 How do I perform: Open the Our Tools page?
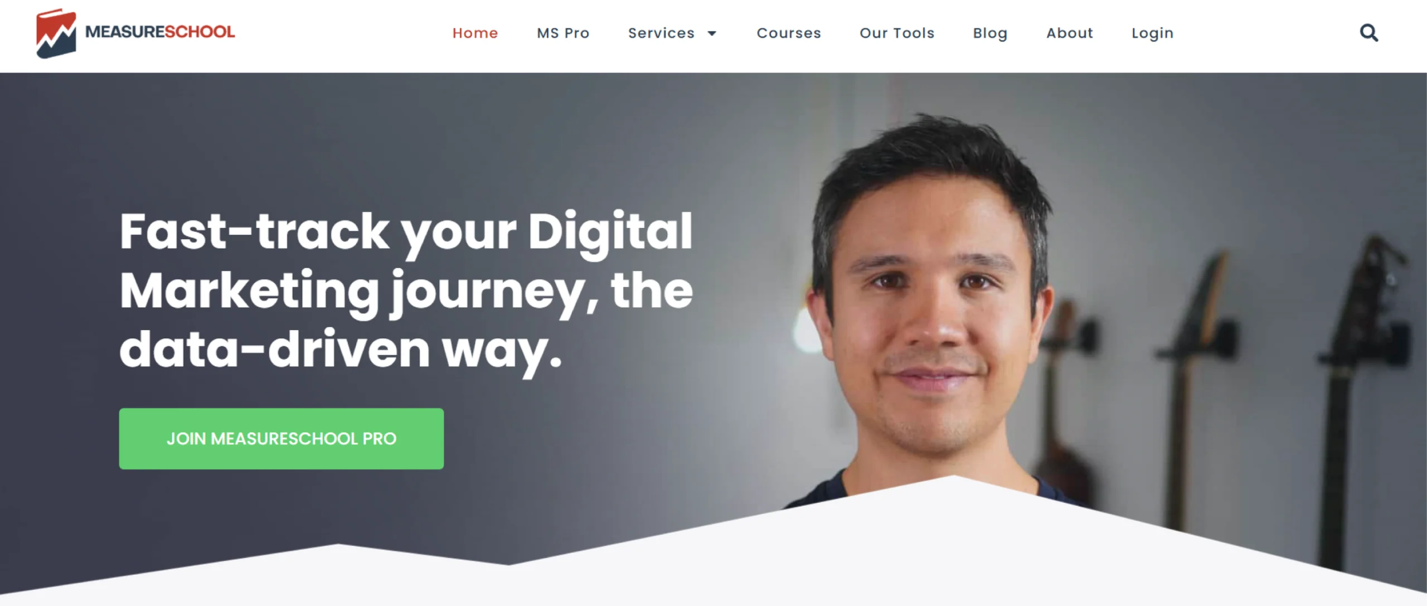point(897,33)
